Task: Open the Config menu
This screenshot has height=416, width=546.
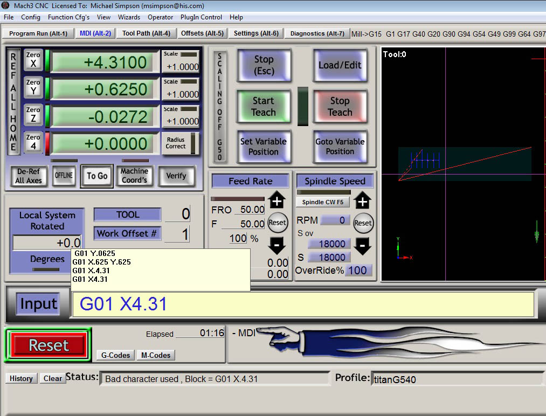Action: [31, 17]
